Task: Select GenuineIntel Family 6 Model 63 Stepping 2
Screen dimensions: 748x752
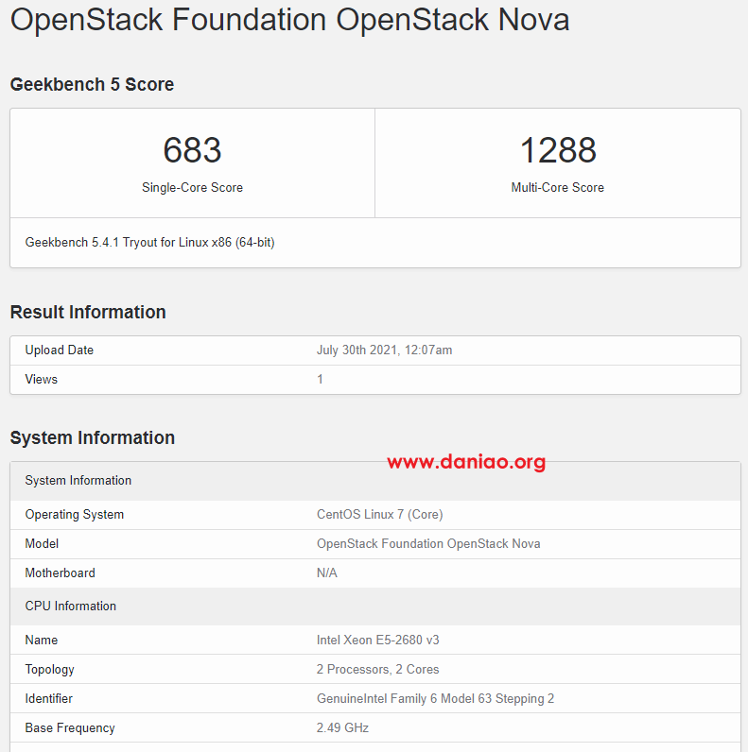Action: pos(435,699)
